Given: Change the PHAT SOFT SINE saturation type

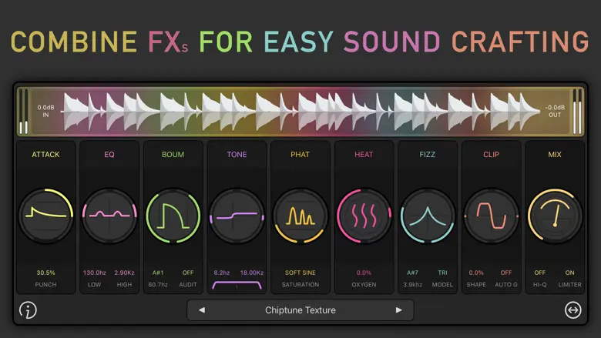Looking at the screenshot, I should tap(300, 273).
